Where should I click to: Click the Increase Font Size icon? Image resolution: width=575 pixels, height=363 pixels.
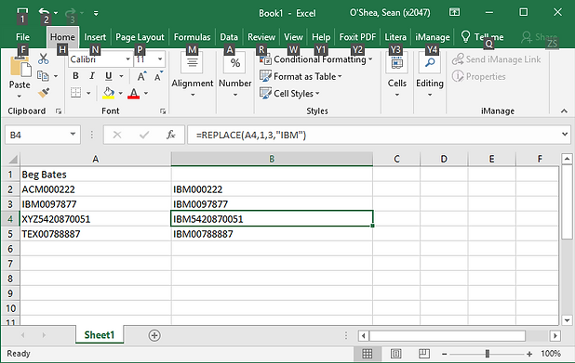pos(141,76)
